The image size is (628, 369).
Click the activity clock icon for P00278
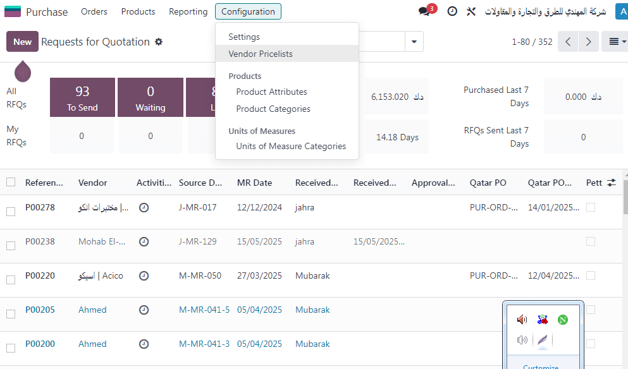144,207
